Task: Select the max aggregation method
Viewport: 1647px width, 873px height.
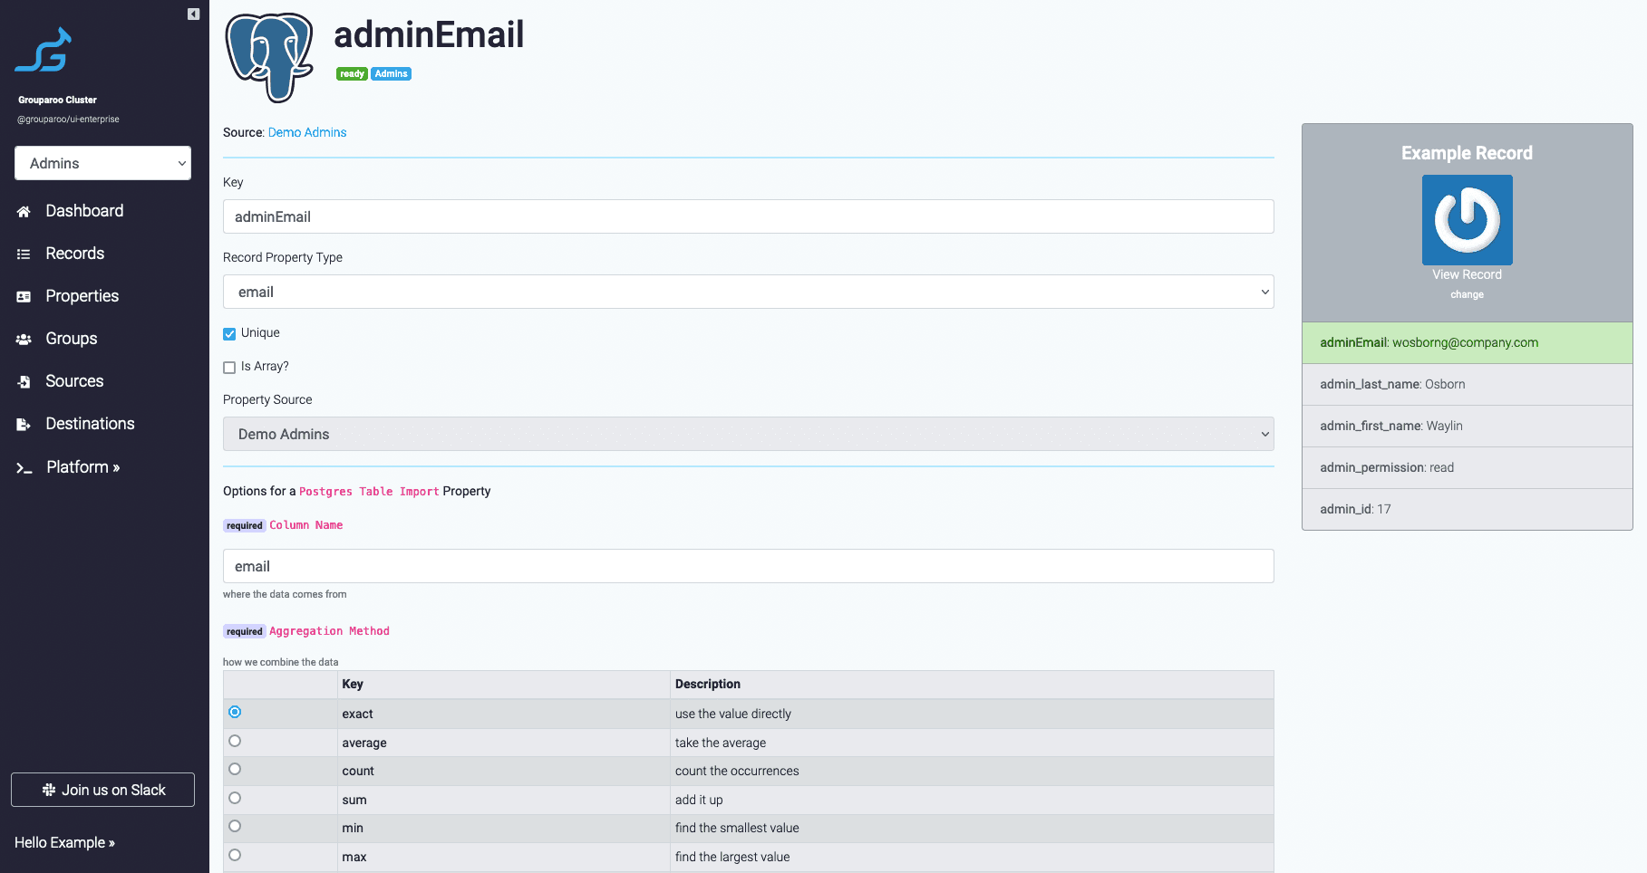Action: click(x=235, y=855)
